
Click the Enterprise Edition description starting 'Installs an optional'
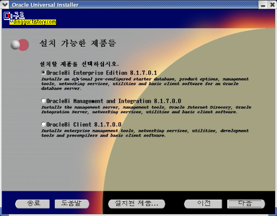click(145, 84)
